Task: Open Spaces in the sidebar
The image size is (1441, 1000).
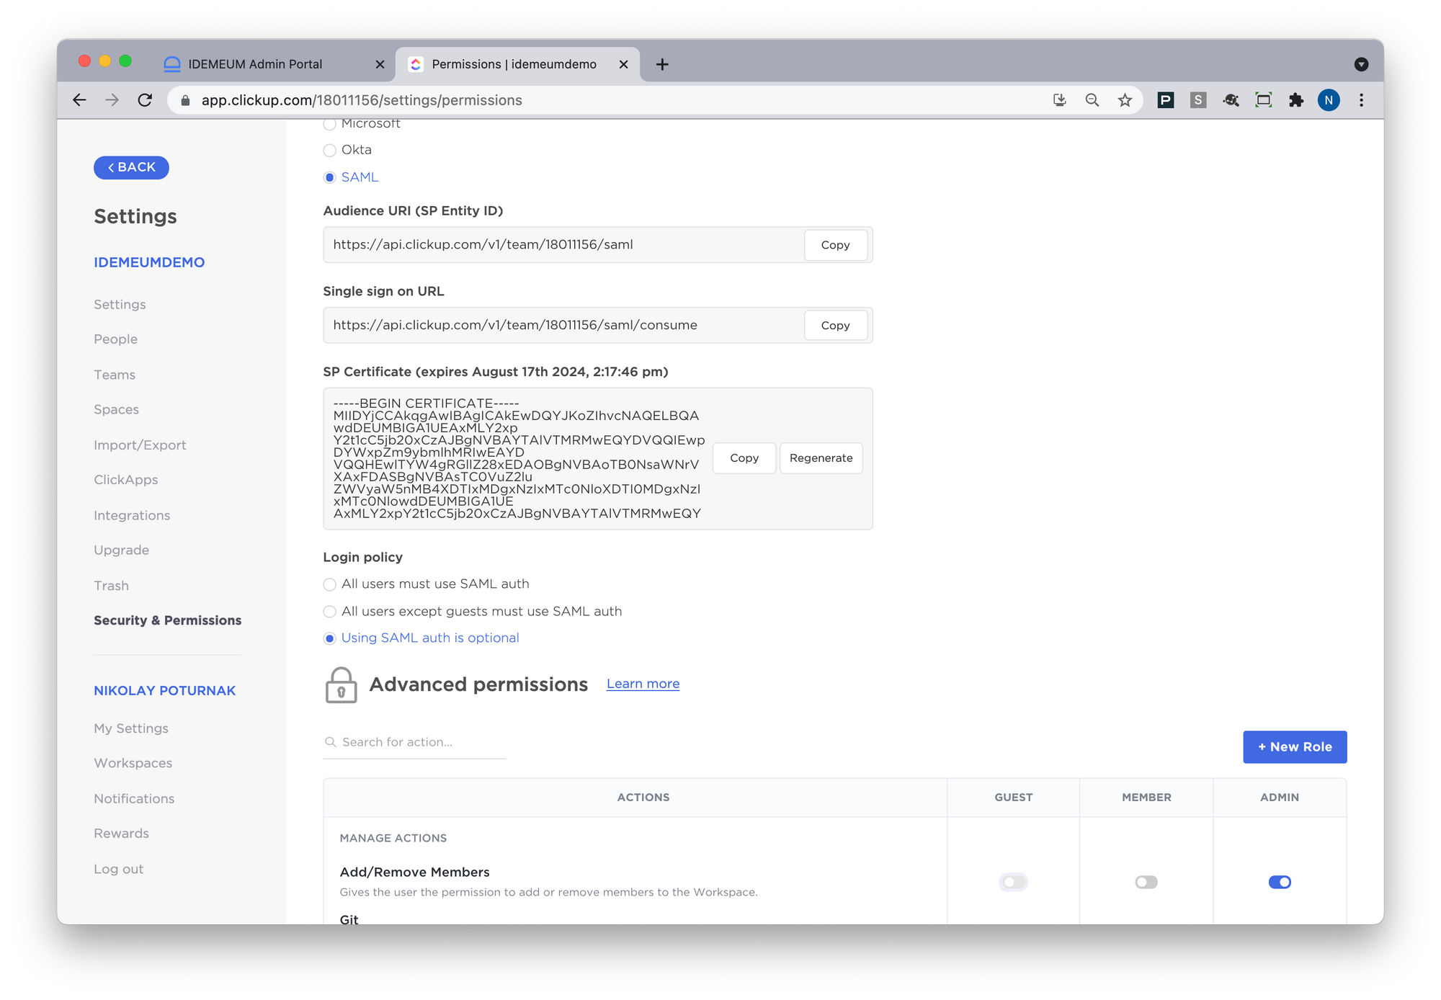Action: (116, 409)
